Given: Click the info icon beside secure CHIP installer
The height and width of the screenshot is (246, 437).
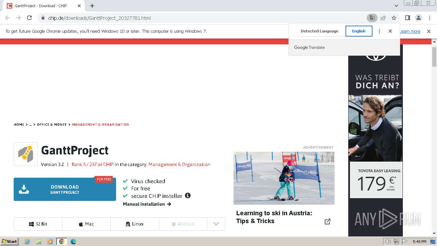Looking at the screenshot, I should 188,195.
